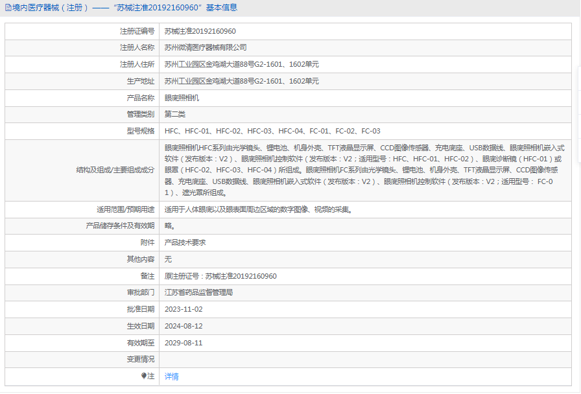Click the 型号规格 row label
The width and height of the screenshot is (581, 394).
(141, 131)
